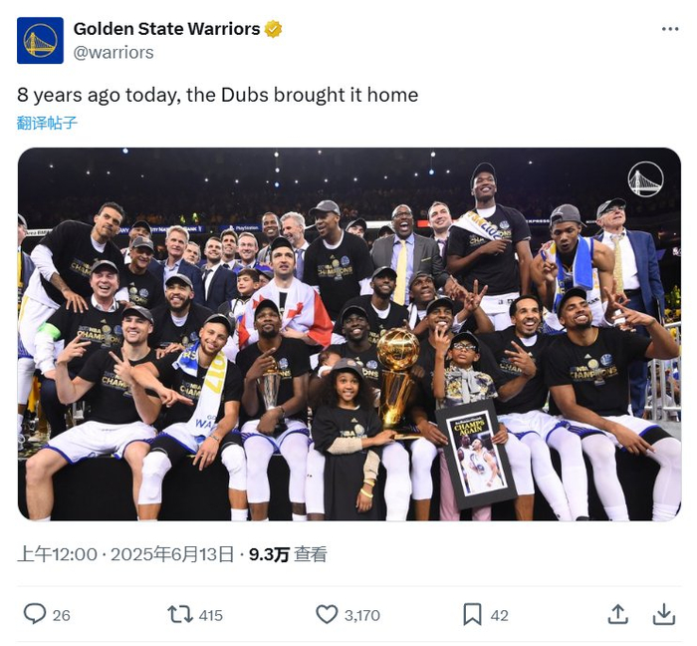Open the three-dot more options menu

670,29
